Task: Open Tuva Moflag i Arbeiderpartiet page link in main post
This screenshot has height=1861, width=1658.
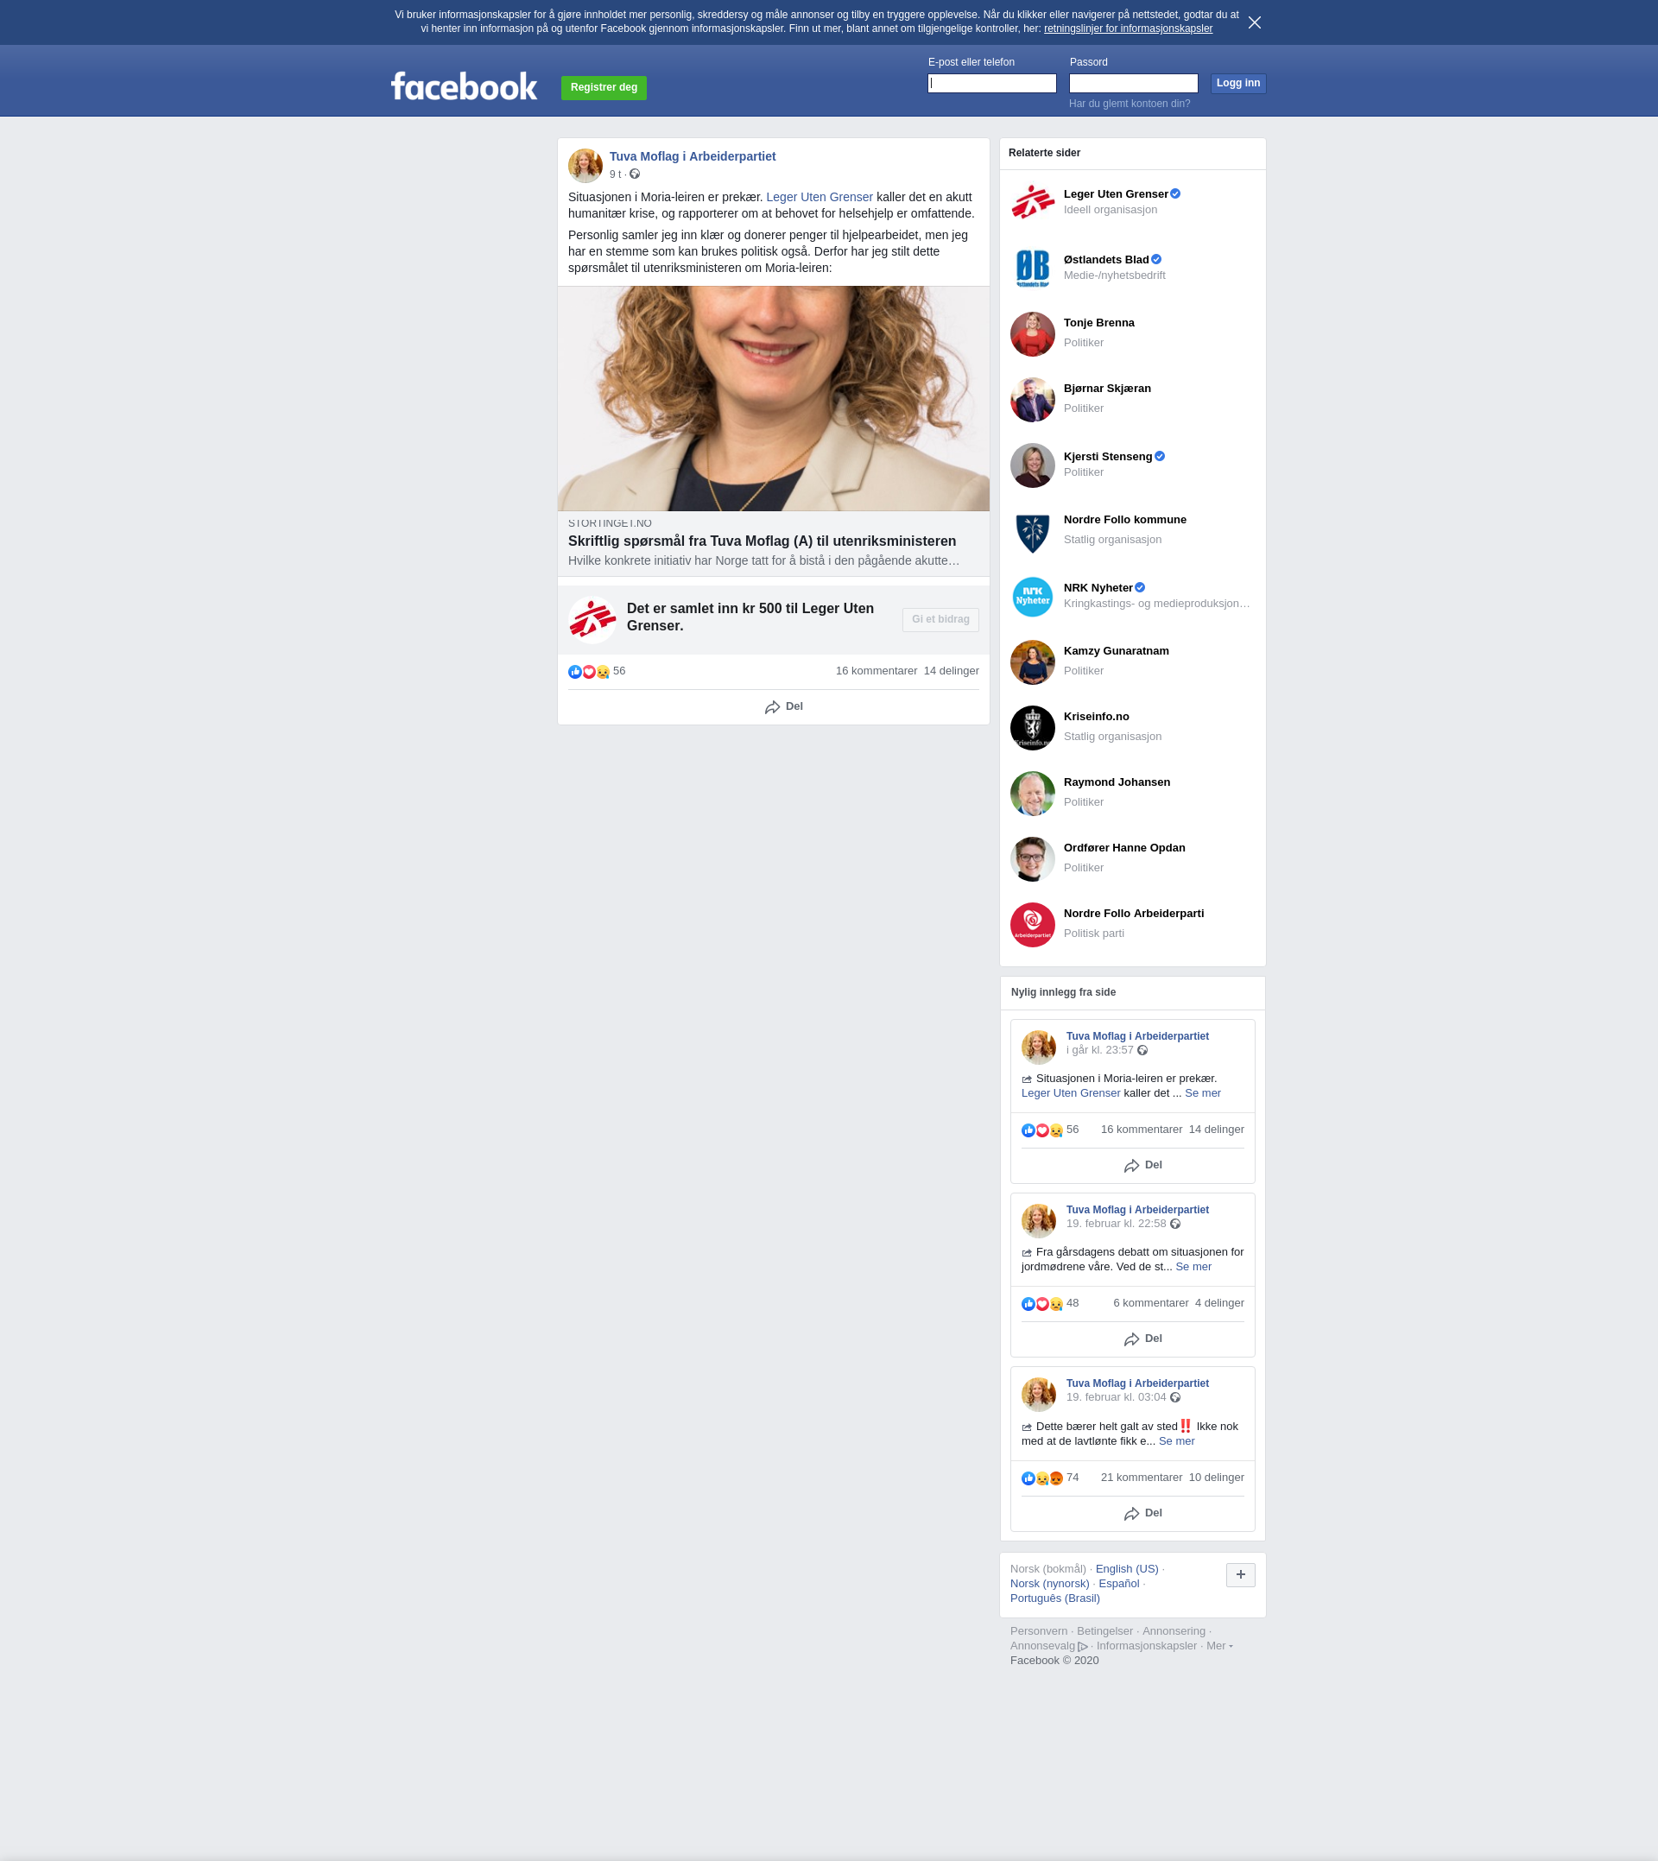Action: 693,156
